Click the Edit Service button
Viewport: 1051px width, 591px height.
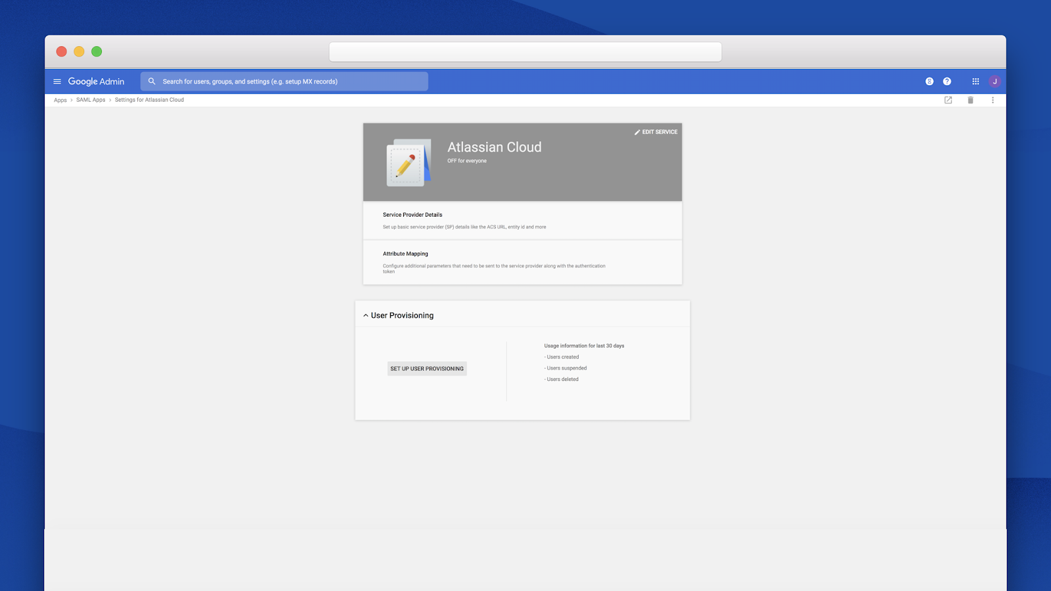click(x=656, y=132)
